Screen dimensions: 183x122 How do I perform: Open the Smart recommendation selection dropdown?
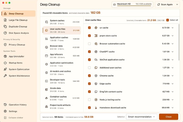(x=142, y=117)
